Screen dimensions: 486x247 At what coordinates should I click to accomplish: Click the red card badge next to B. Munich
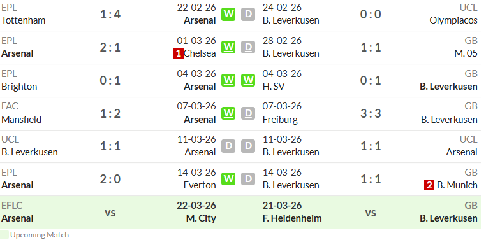coord(429,185)
